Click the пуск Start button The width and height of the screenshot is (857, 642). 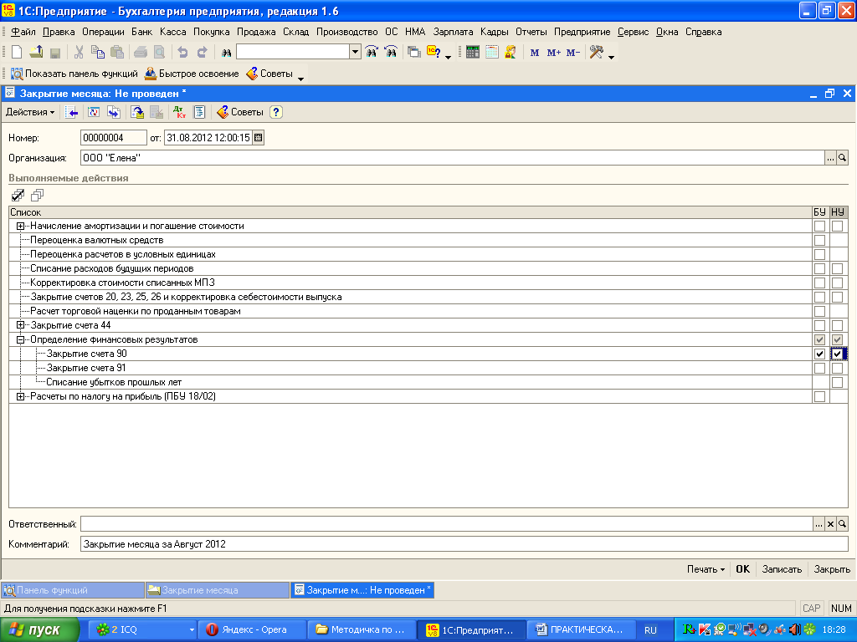pyautogui.click(x=39, y=629)
